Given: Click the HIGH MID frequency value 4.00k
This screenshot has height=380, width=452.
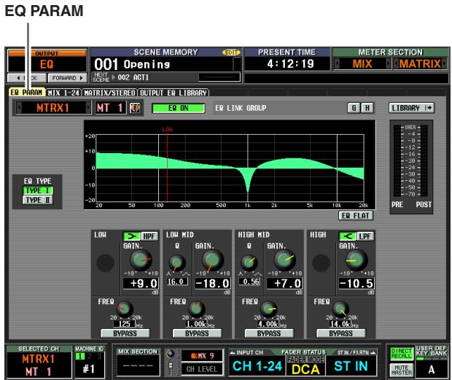Looking at the screenshot, I should 268,324.
